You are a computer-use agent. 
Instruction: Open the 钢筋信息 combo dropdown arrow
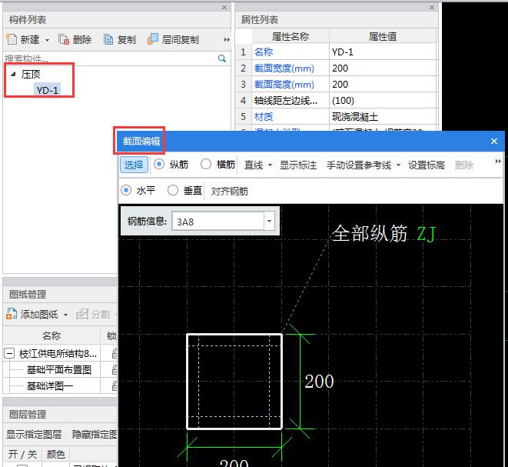[269, 222]
